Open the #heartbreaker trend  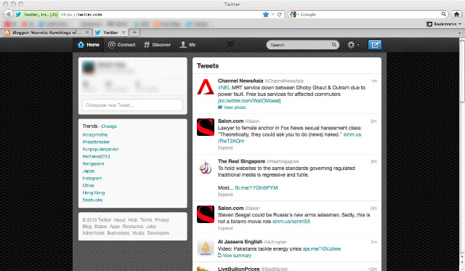(96, 142)
